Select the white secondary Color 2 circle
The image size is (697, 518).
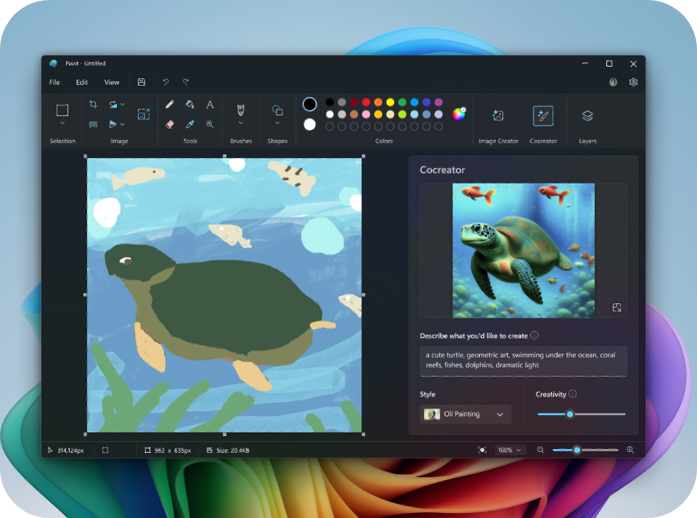[x=309, y=124]
